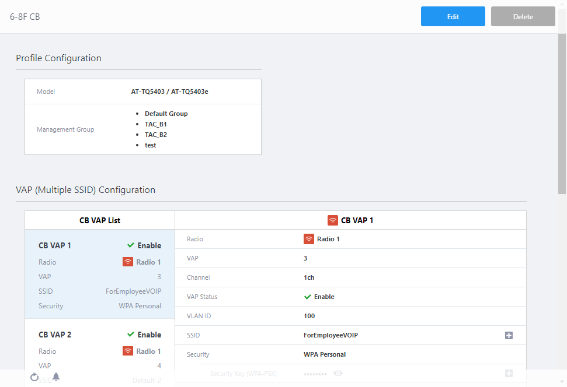The width and height of the screenshot is (567, 387).
Task: Select CB VAP 2 in the VAP list
Action: point(99,335)
